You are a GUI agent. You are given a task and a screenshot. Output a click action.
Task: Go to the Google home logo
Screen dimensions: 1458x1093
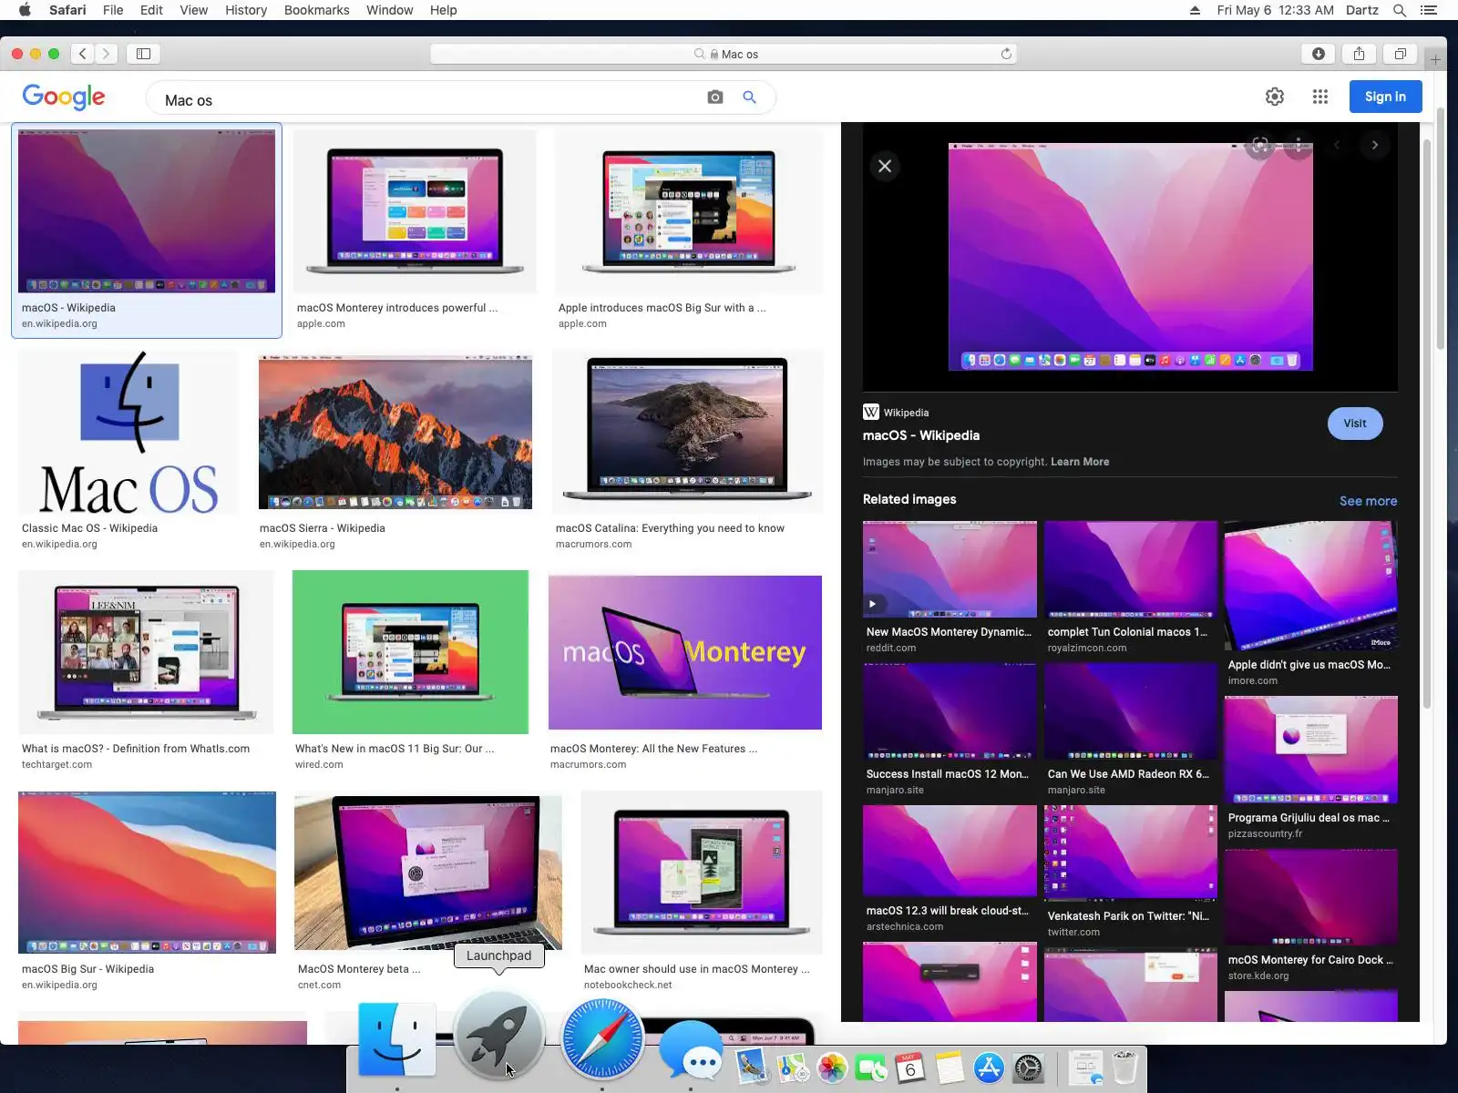click(64, 97)
